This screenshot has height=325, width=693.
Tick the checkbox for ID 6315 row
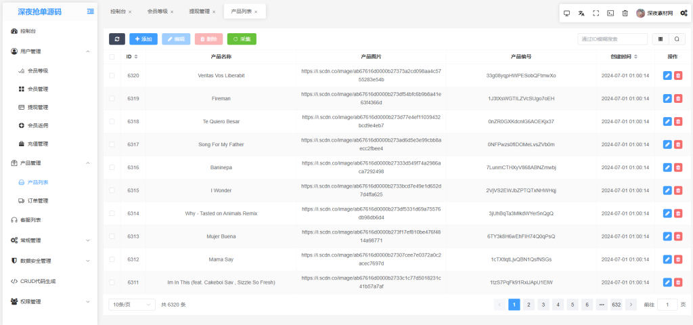pyautogui.click(x=112, y=190)
